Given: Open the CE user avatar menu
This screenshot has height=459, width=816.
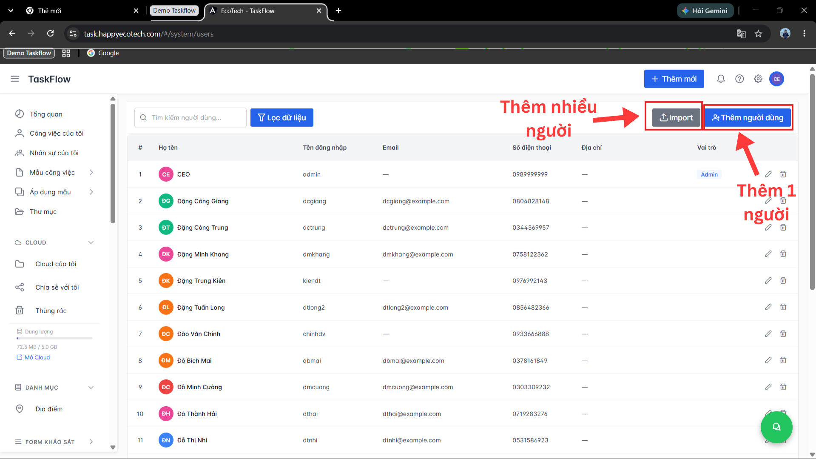Looking at the screenshot, I should tap(776, 79).
